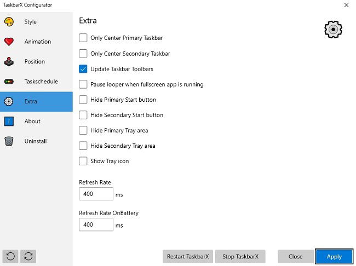Enable Hide Primary Start button
The width and height of the screenshot is (356, 266).
coord(83,100)
